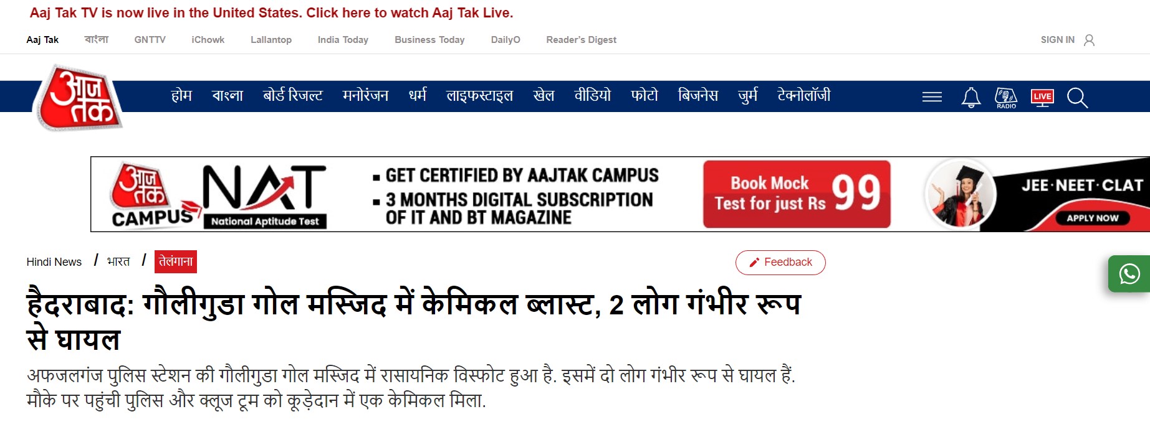Open जुर्म section
Screen dimensions: 1150x432
click(748, 95)
